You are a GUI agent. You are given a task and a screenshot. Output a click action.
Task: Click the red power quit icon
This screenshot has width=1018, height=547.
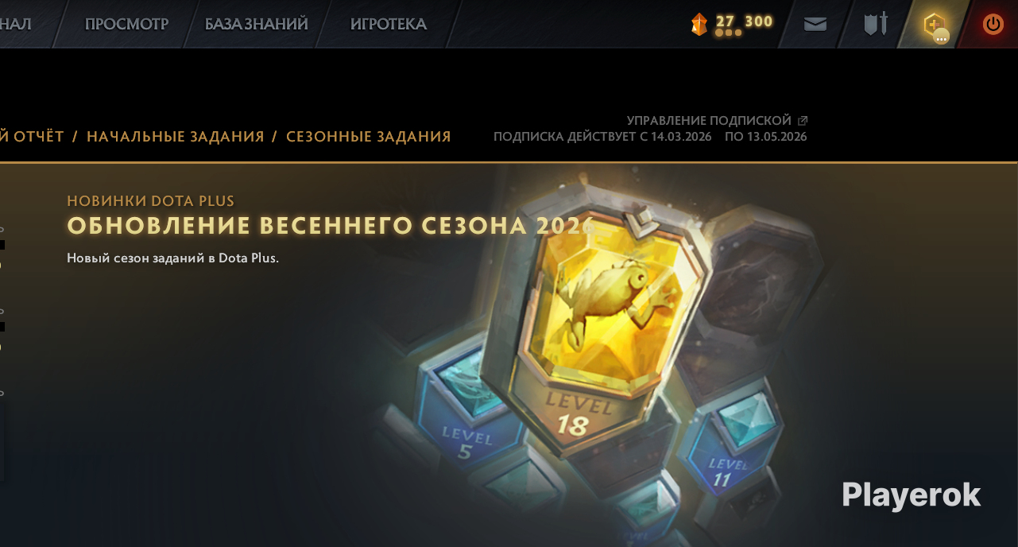[993, 24]
